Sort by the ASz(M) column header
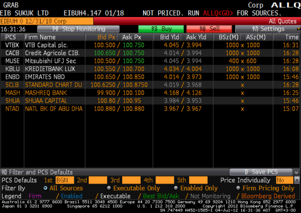301x213 pixels. tap(255, 37)
